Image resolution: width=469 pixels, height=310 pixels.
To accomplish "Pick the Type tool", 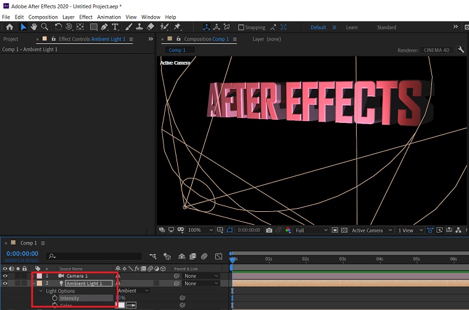I will point(116,27).
